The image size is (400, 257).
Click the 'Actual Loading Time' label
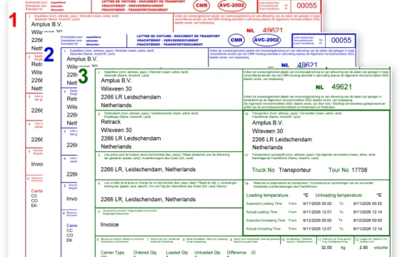(261, 212)
